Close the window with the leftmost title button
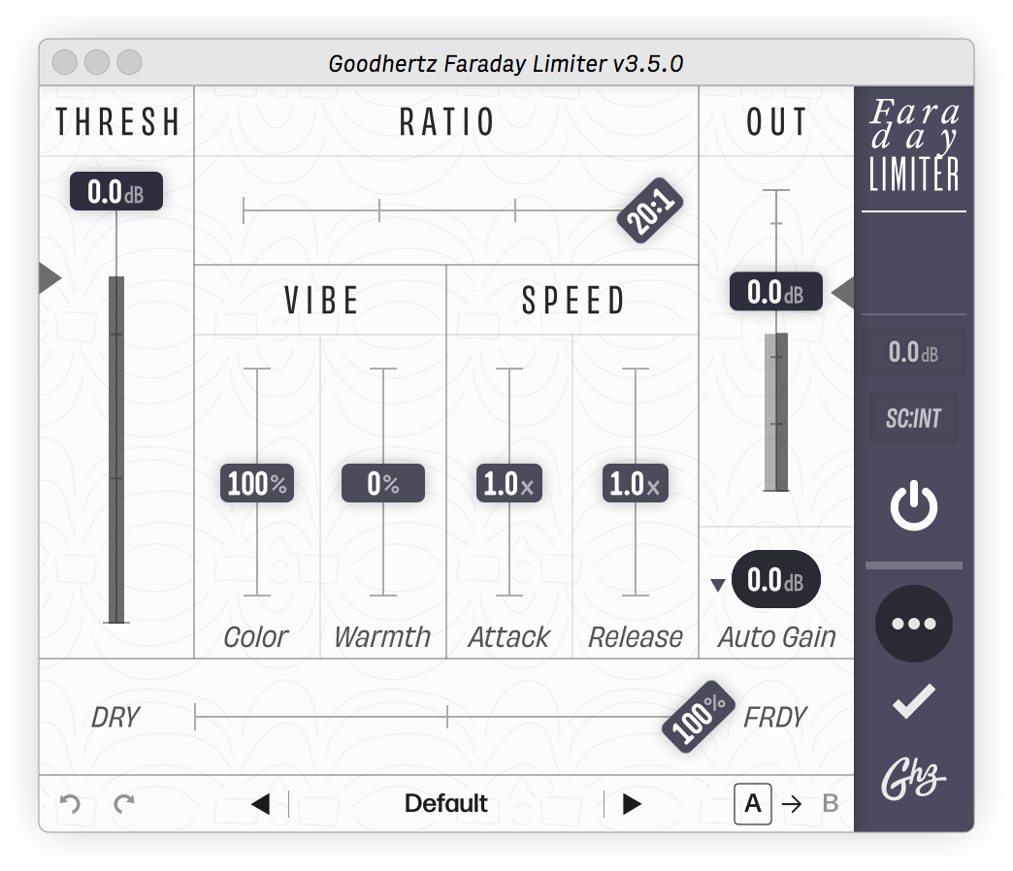Viewport: 1013px width, 871px height. (65, 62)
